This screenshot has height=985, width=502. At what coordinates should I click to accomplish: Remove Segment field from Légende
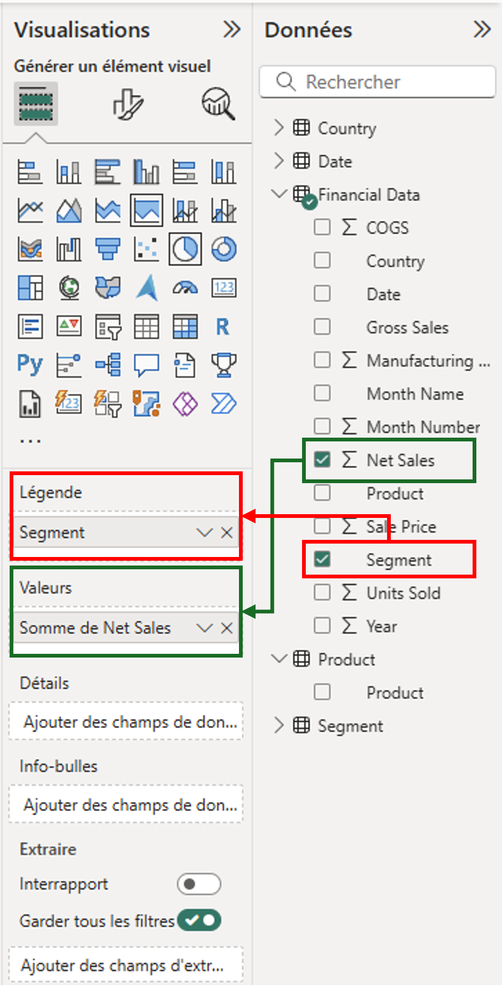point(227,532)
